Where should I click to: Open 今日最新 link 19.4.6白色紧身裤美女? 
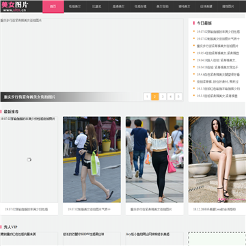[x=218, y=74]
